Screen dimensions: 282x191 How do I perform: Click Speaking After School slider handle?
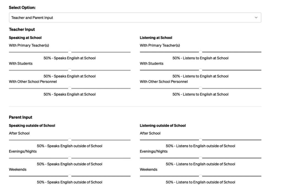click(x=70, y=140)
